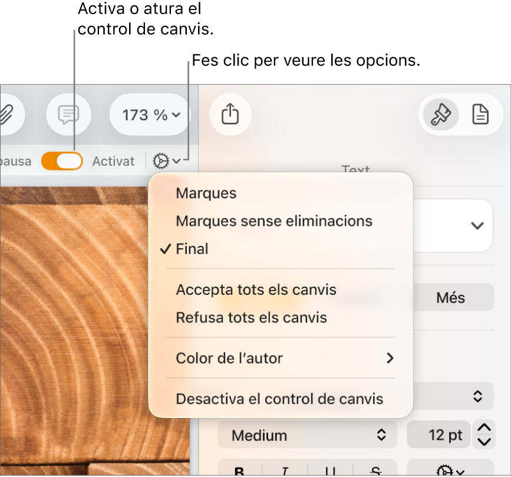The width and height of the screenshot is (511, 477).
Task: Click the Share icon in toolbar
Action: [x=230, y=114]
